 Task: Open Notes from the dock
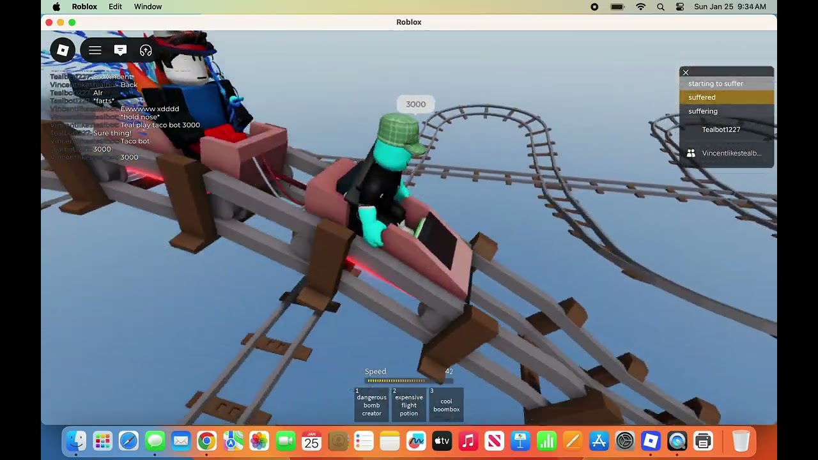pyautogui.click(x=389, y=441)
